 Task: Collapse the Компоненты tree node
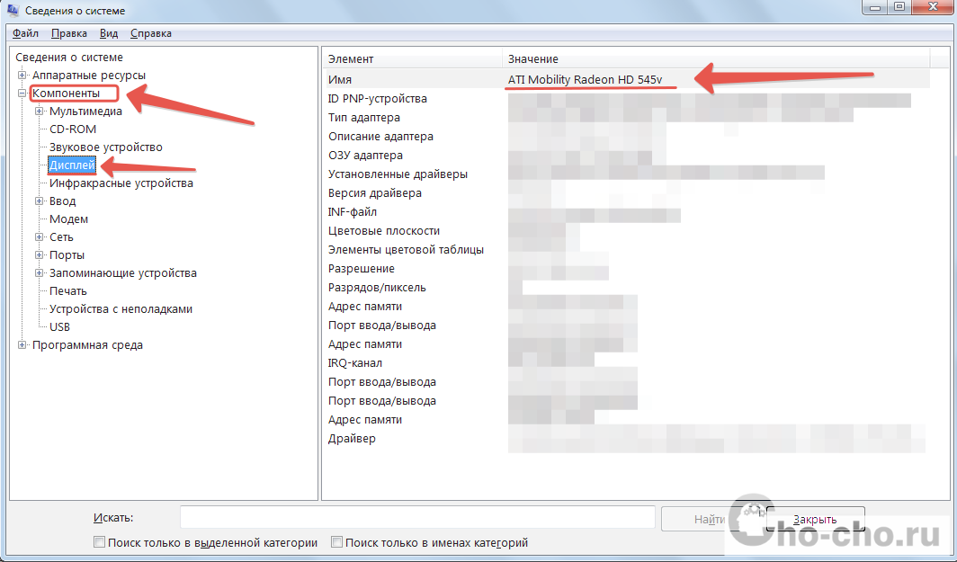click(x=22, y=94)
